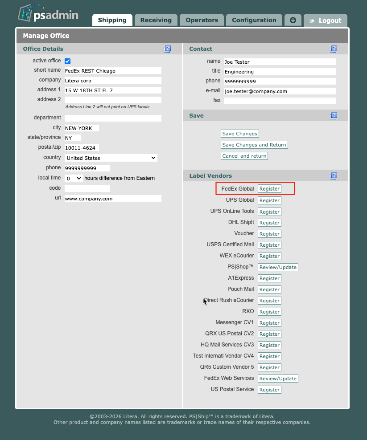The width and height of the screenshot is (367, 440).
Task: Open the country dropdown
Action: click(111, 158)
